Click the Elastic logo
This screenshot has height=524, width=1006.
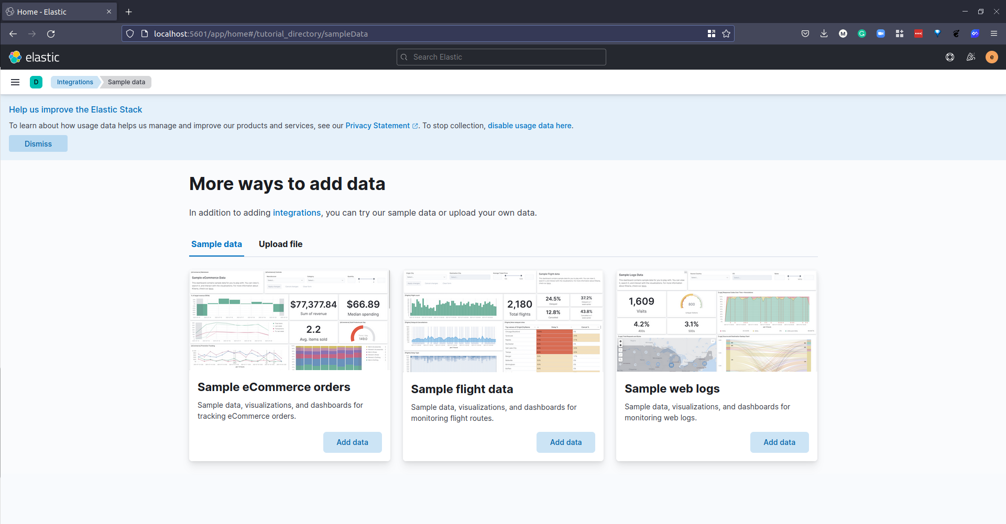tap(35, 57)
